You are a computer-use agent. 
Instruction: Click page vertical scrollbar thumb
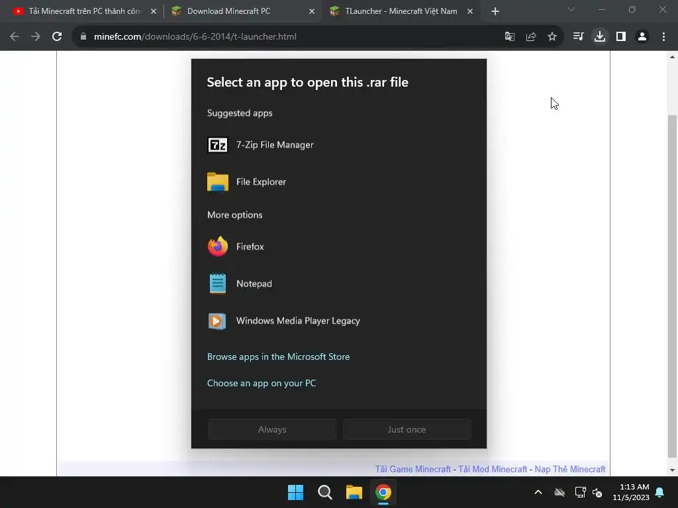[672, 285]
